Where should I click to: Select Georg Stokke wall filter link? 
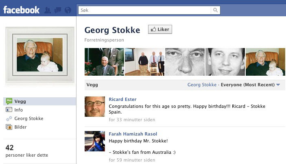(x=202, y=85)
